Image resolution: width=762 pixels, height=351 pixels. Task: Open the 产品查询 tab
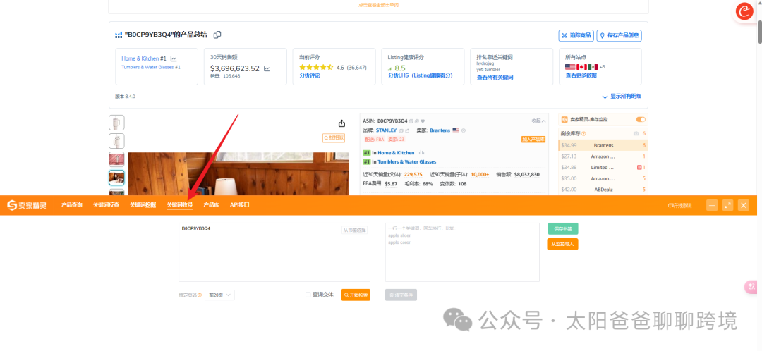click(x=72, y=205)
